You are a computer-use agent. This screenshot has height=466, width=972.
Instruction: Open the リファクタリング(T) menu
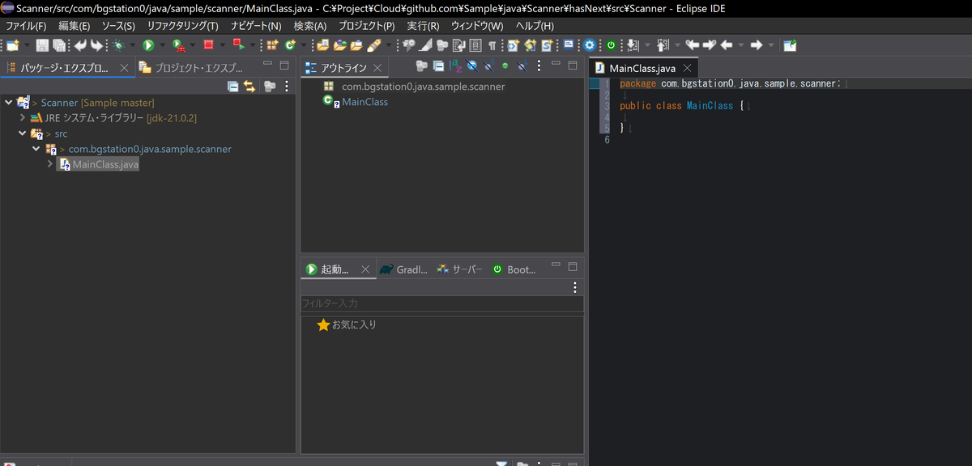(x=182, y=26)
